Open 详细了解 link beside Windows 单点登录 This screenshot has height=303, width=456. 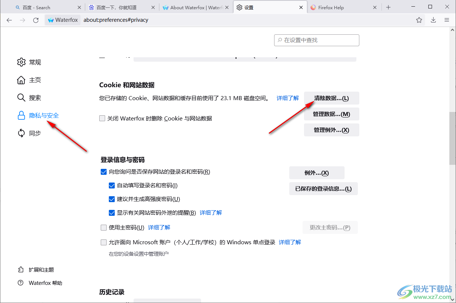point(290,242)
